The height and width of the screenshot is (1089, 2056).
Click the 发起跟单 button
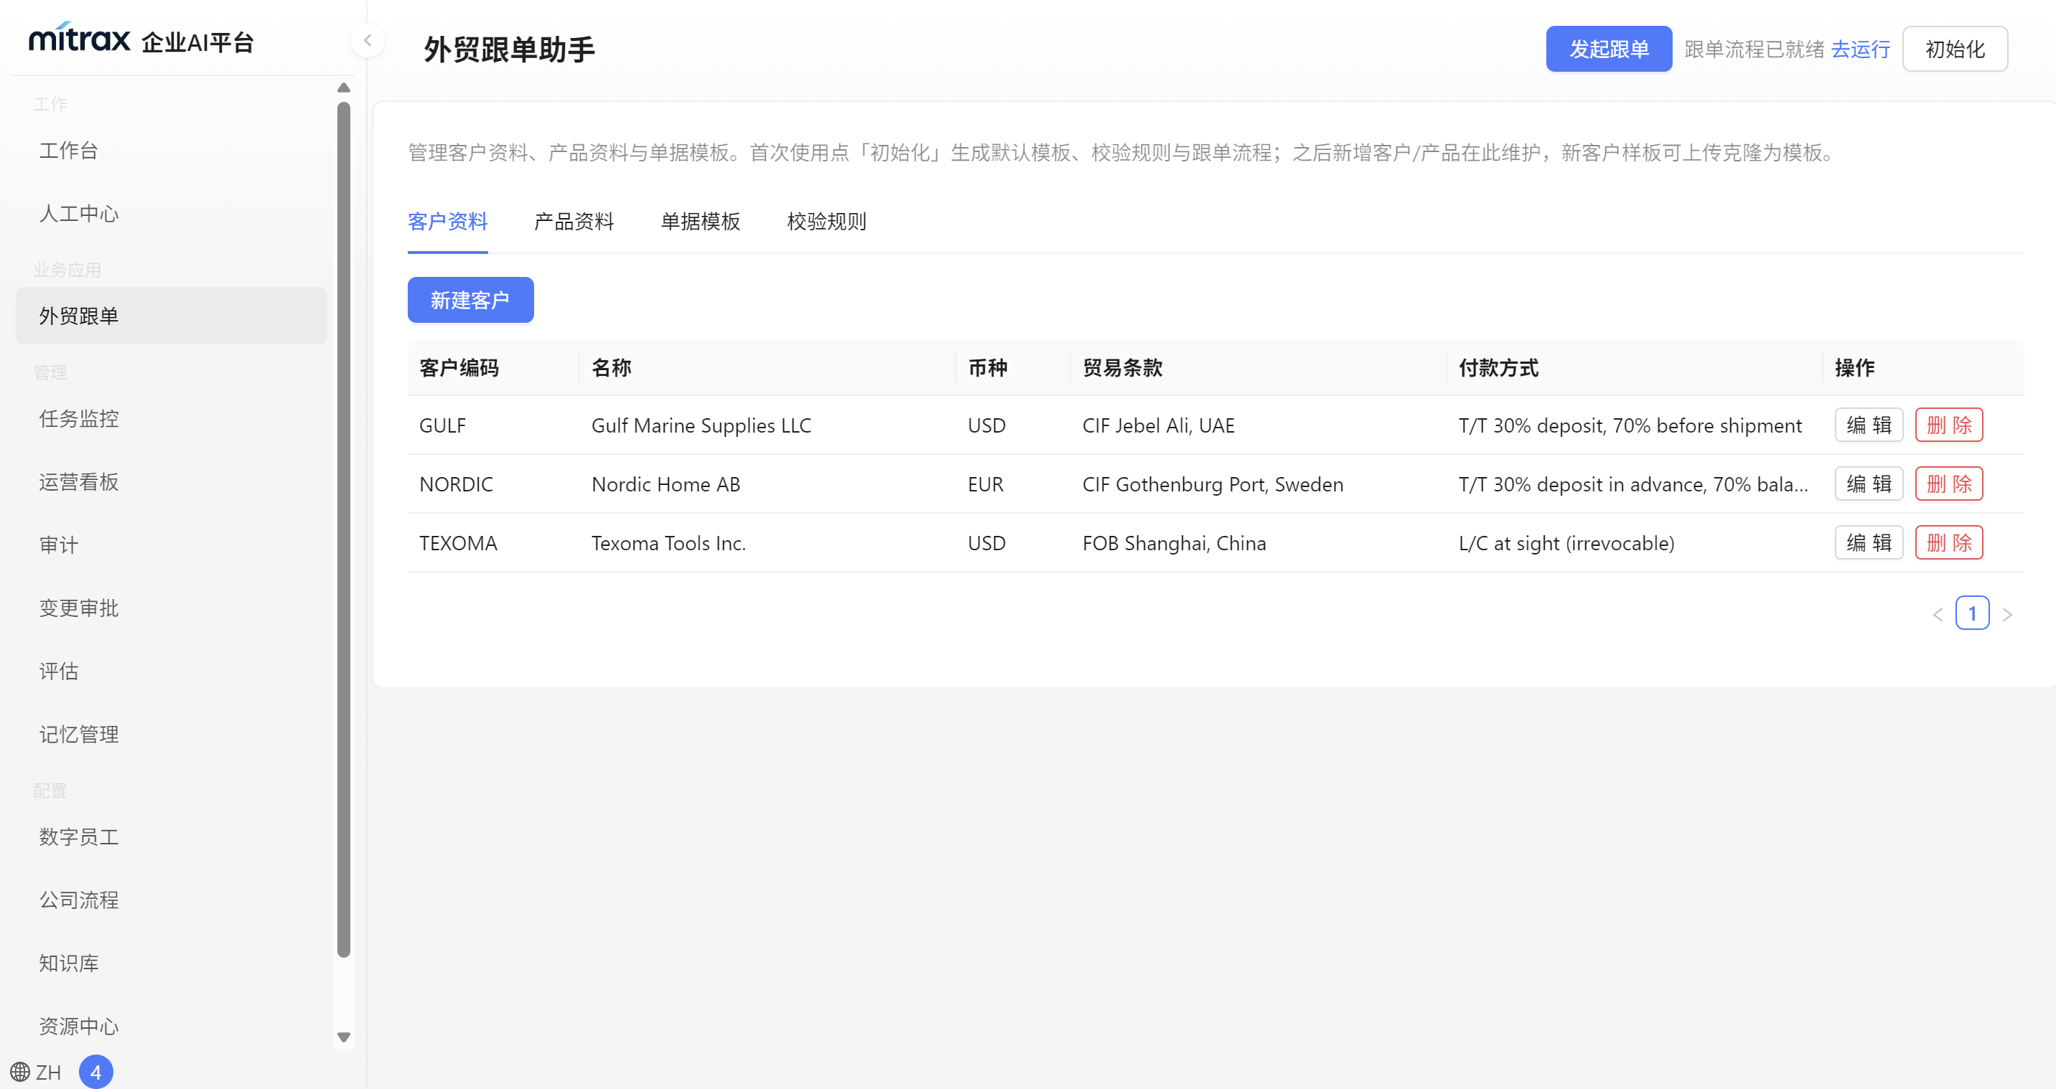click(x=1608, y=49)
